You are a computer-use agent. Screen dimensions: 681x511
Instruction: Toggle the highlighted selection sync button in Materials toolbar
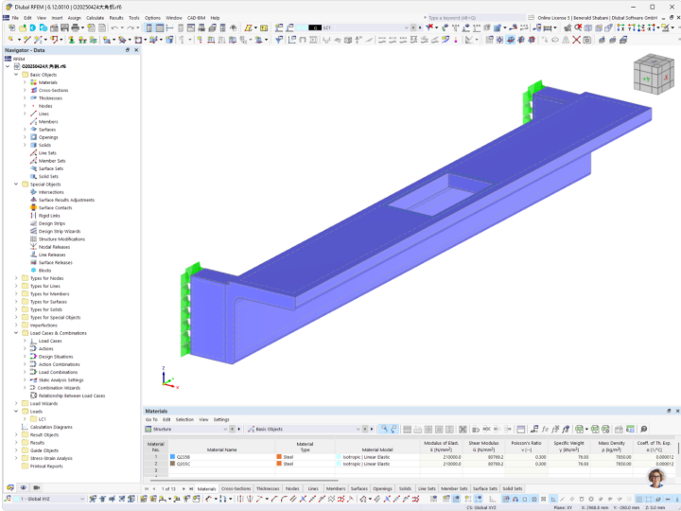point(383,430)
